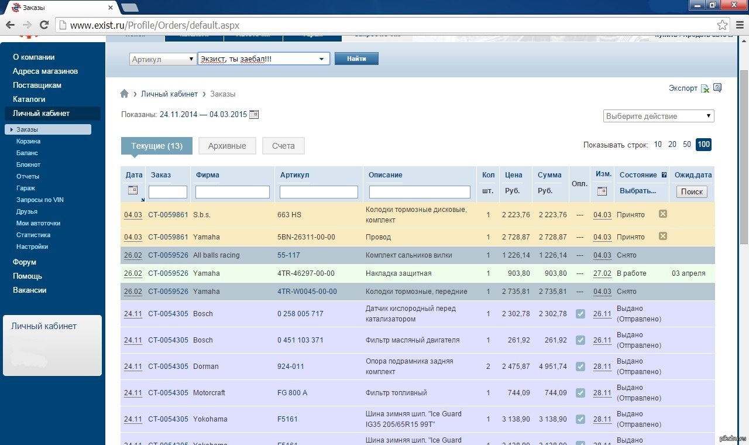Select Заказы in sidebar
Viewport: 749px width, 445px height.
48,129
